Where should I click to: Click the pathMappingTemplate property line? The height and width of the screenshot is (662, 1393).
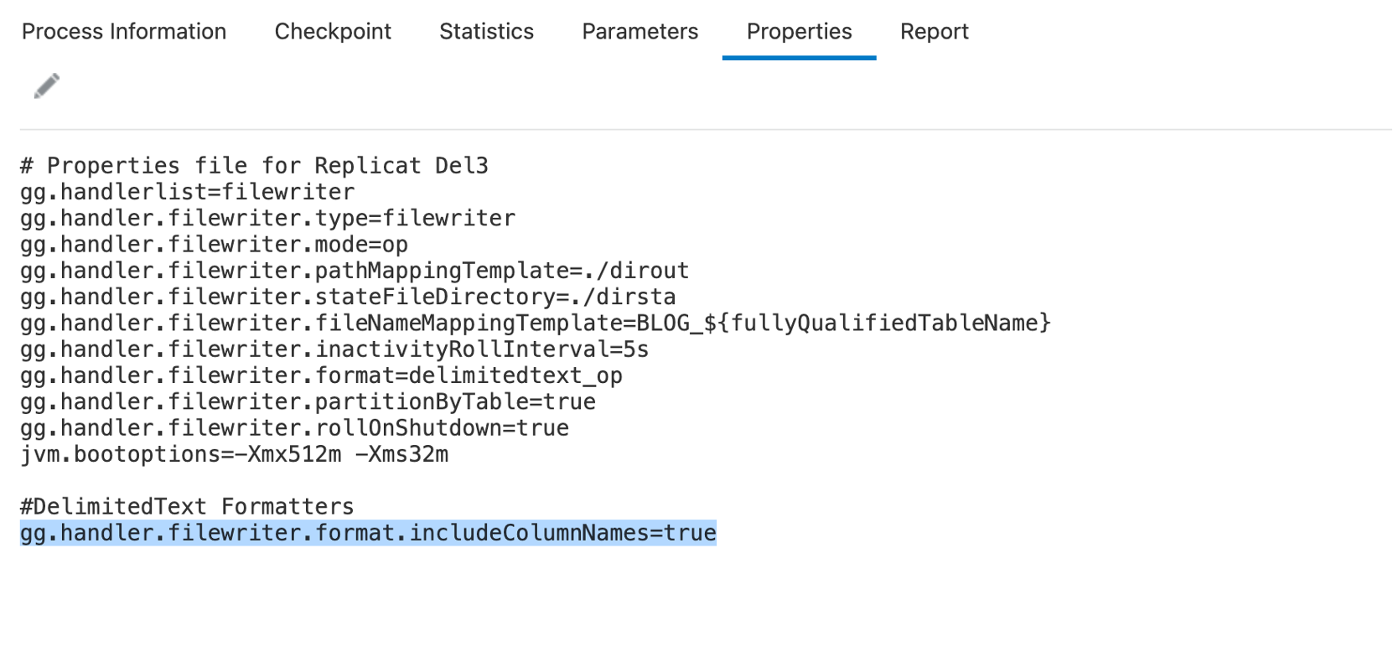(x=354, y=271)
